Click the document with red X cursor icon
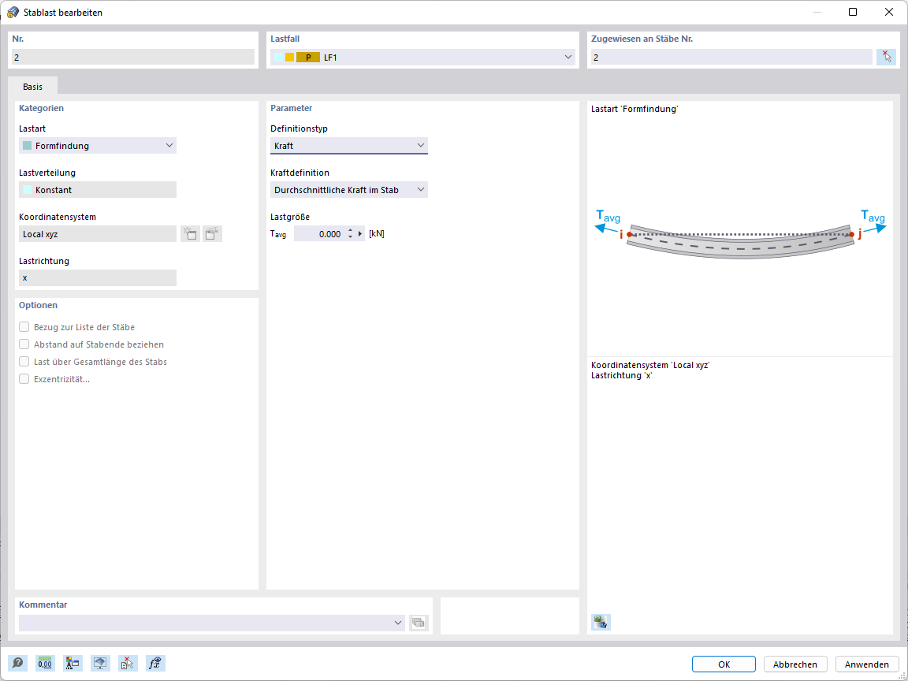Screen dimensions: 908x681 [128, 663]
